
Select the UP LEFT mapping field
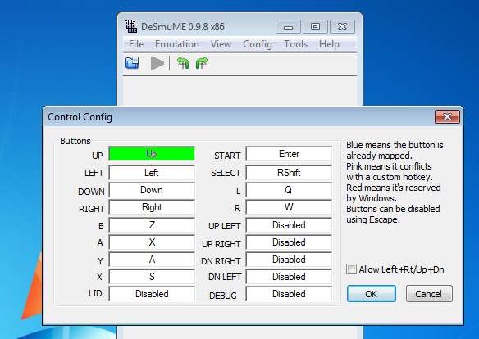pos(289,225)
